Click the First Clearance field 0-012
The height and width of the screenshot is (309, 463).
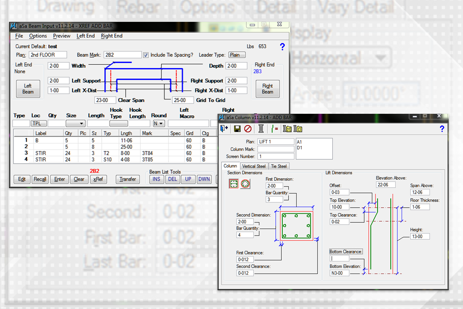[245, 260]
